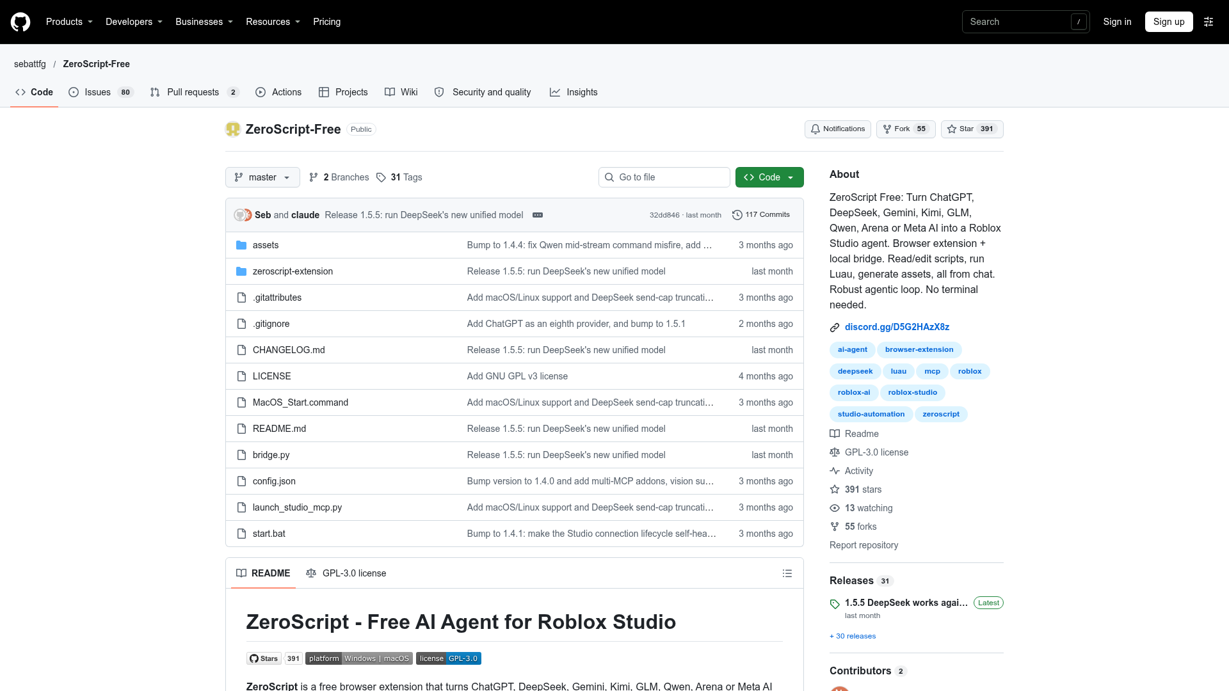Click the tag icon next to 31 Tags
The image size is (1229, 691).
click(x=381, y=177)
